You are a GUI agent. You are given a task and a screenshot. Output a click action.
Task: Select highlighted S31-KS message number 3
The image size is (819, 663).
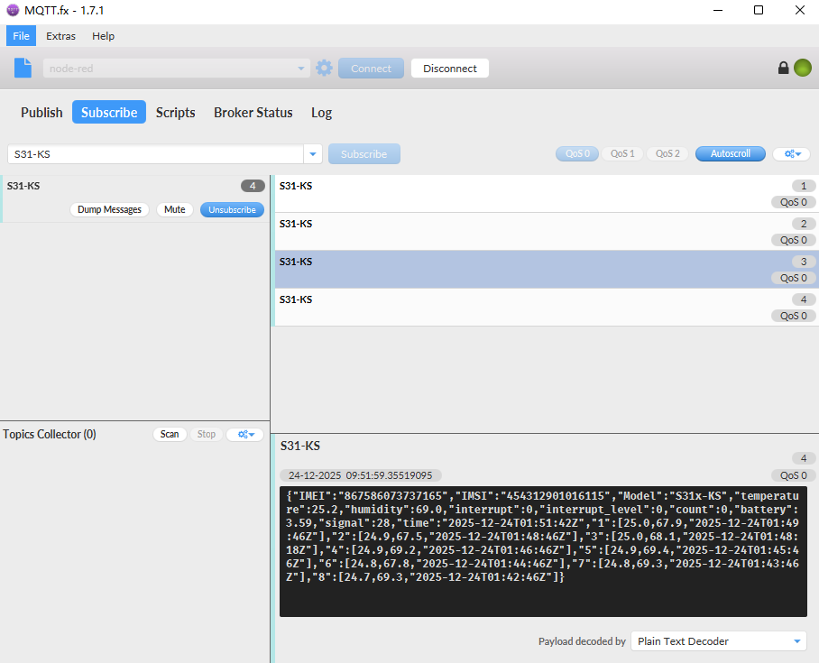[546, 269]
